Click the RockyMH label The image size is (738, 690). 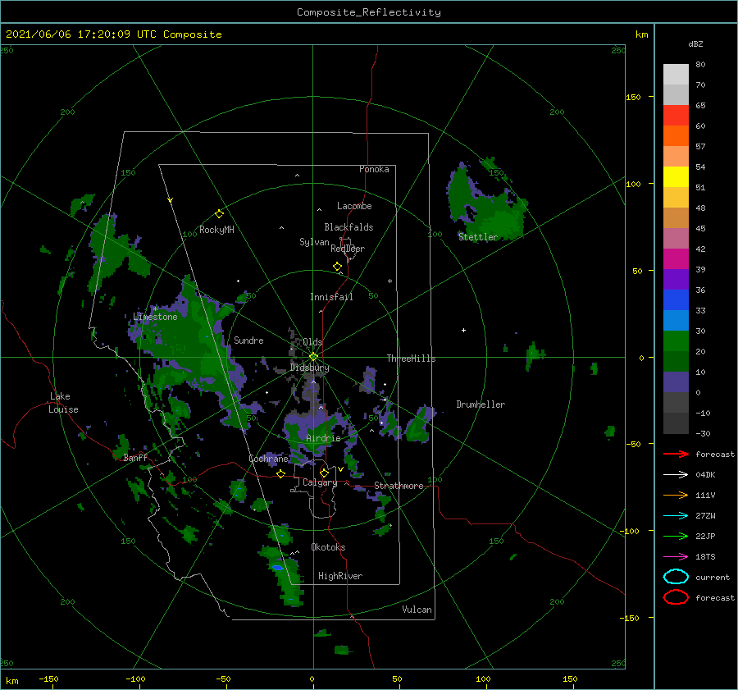click(216, 230)
